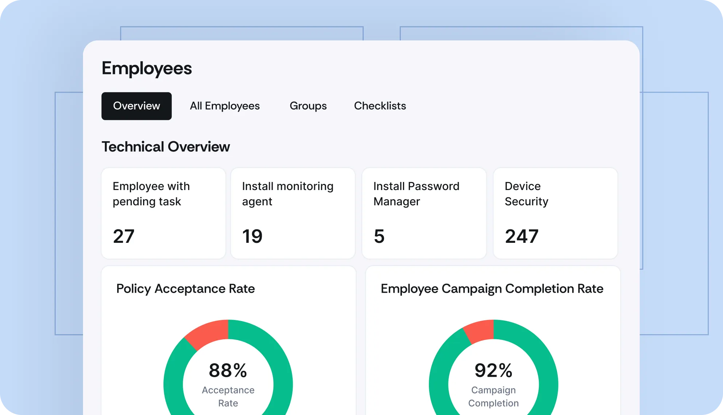
Task: Click the Policy Acceptance Rate title
Action: coord(185,289)
